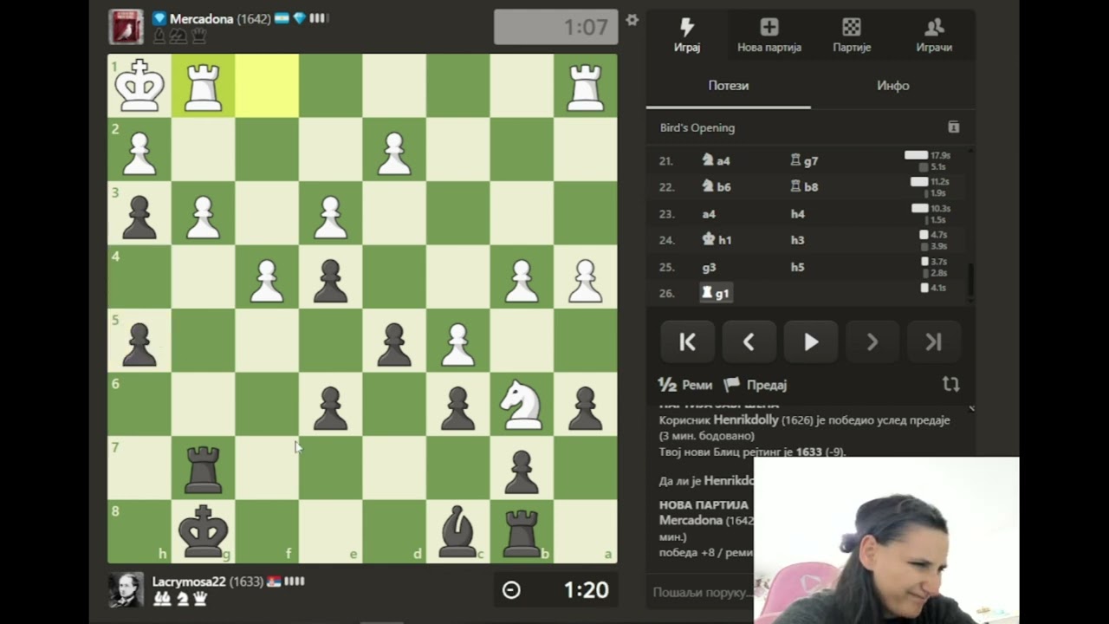Image resolution: width=1109 pixels, height=624 pixels.
Task: Select the black pawn on h3
Action: [139, 214]
